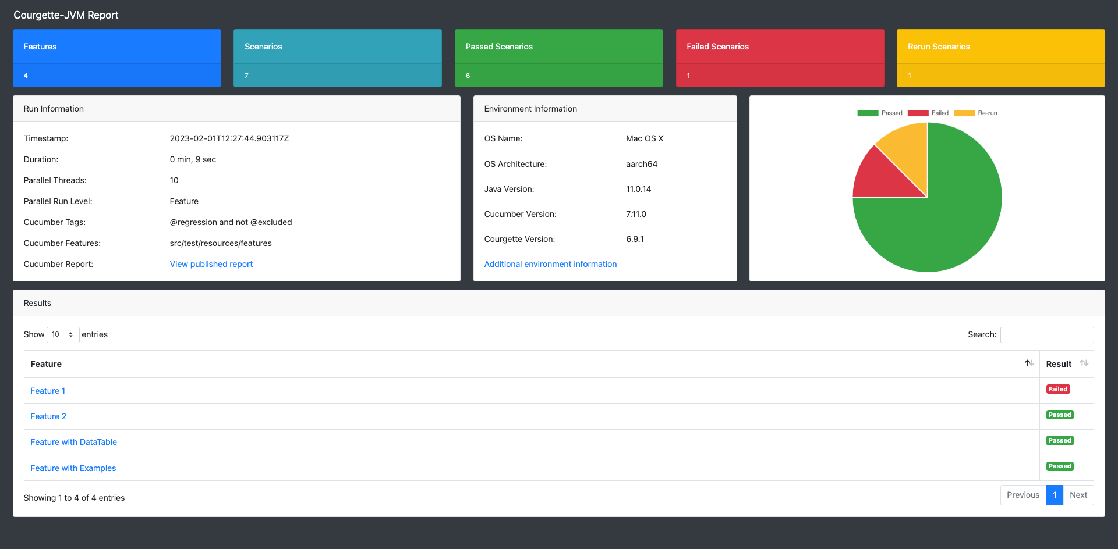Click Passed badge for Feature with DataTable
This screenshot has height=549, width=1118.
click(1060, 440)
